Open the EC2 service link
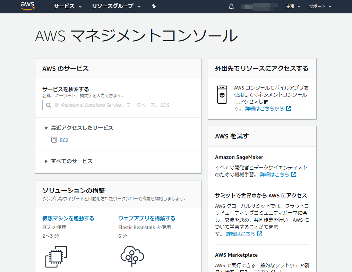Viewport: 352px width, 272px height. click(x=64, y=140)
